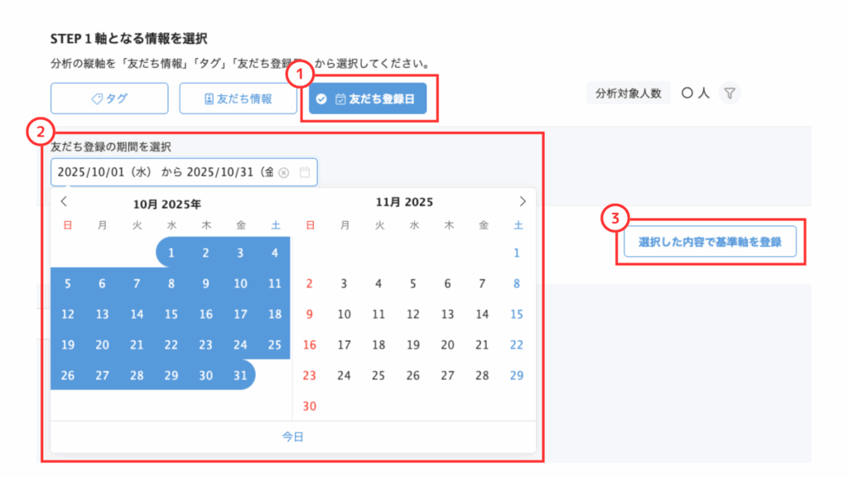Image resolution: width=848 pixels, height=477 pixels.
Task: Select November 23 in the calendar
Action: point(310,375)
